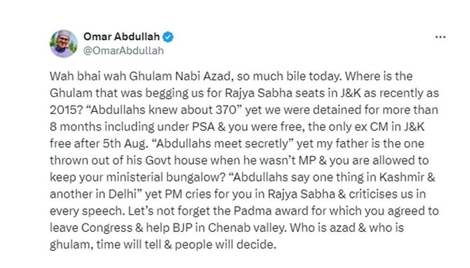Click the display name Omar Abdullah
The height and width of the screenshot is (268, 470).
pyautogui.click(x=121, y=37)
